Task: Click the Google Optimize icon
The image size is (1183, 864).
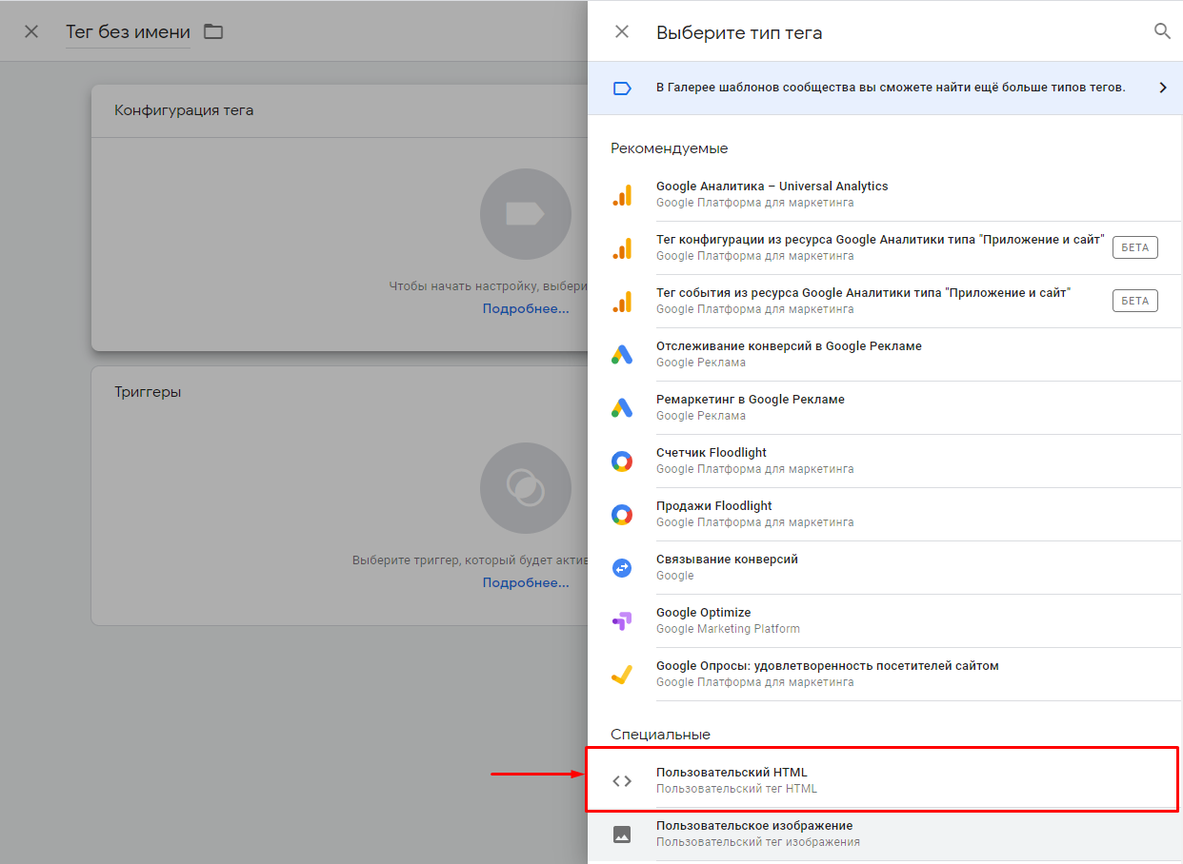Action: (x=622, y=621)
